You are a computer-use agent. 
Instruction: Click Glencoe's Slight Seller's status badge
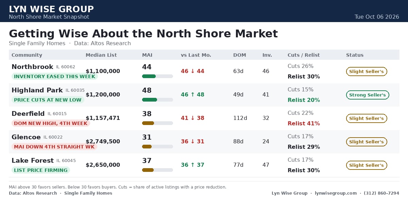click(x=367, y=142)
